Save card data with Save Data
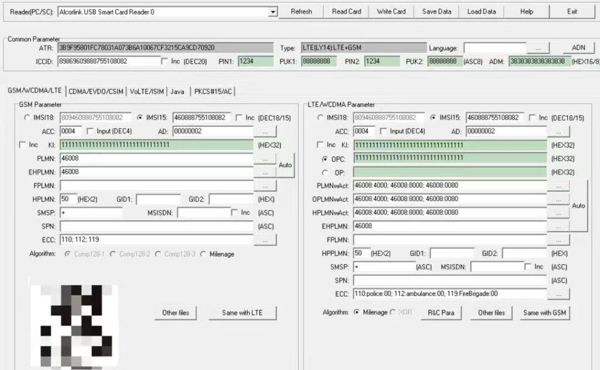This screenshot has height=370, width=600. click(436, 11)
